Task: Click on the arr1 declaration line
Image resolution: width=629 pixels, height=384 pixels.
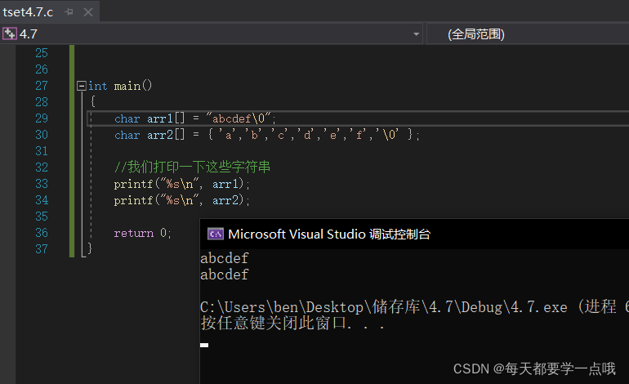Action: pyautogui.click(x=195, y=118)
